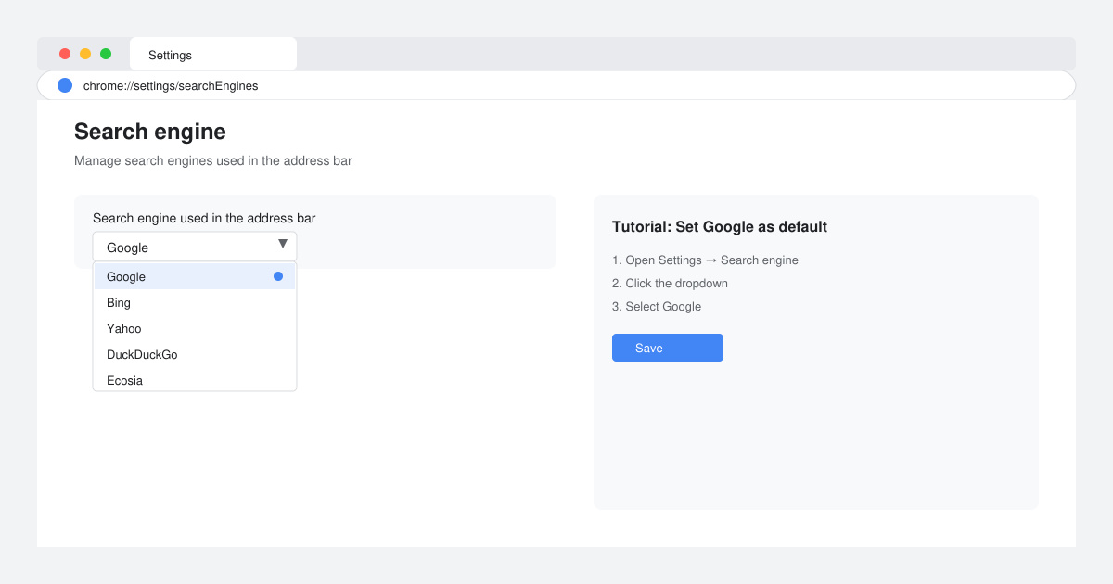Click the yellow minimize window button
Viewport: 1113px width, 584px height.
(x=85, y=54)
